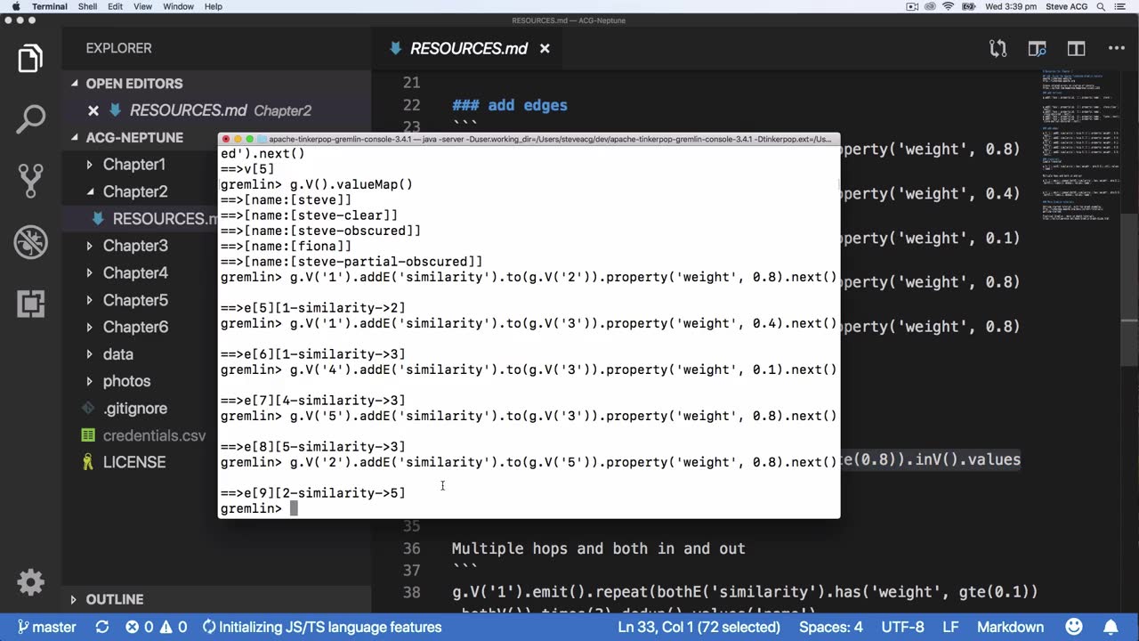Open the Manage gear menu
Viewport: 1139px width, 641px height.
(x=30, y=582)
